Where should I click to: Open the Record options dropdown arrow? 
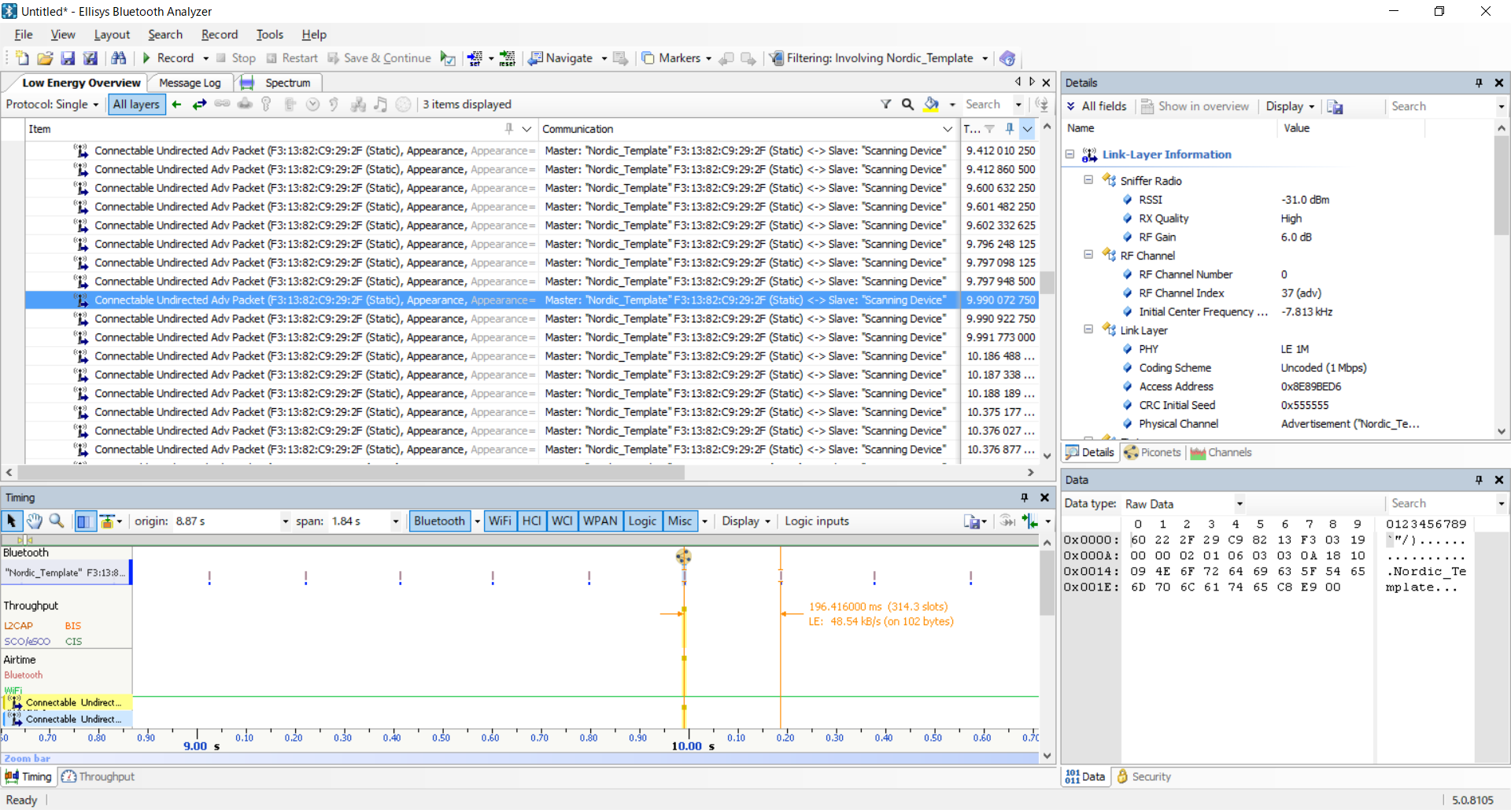click(x=205, y=58)
